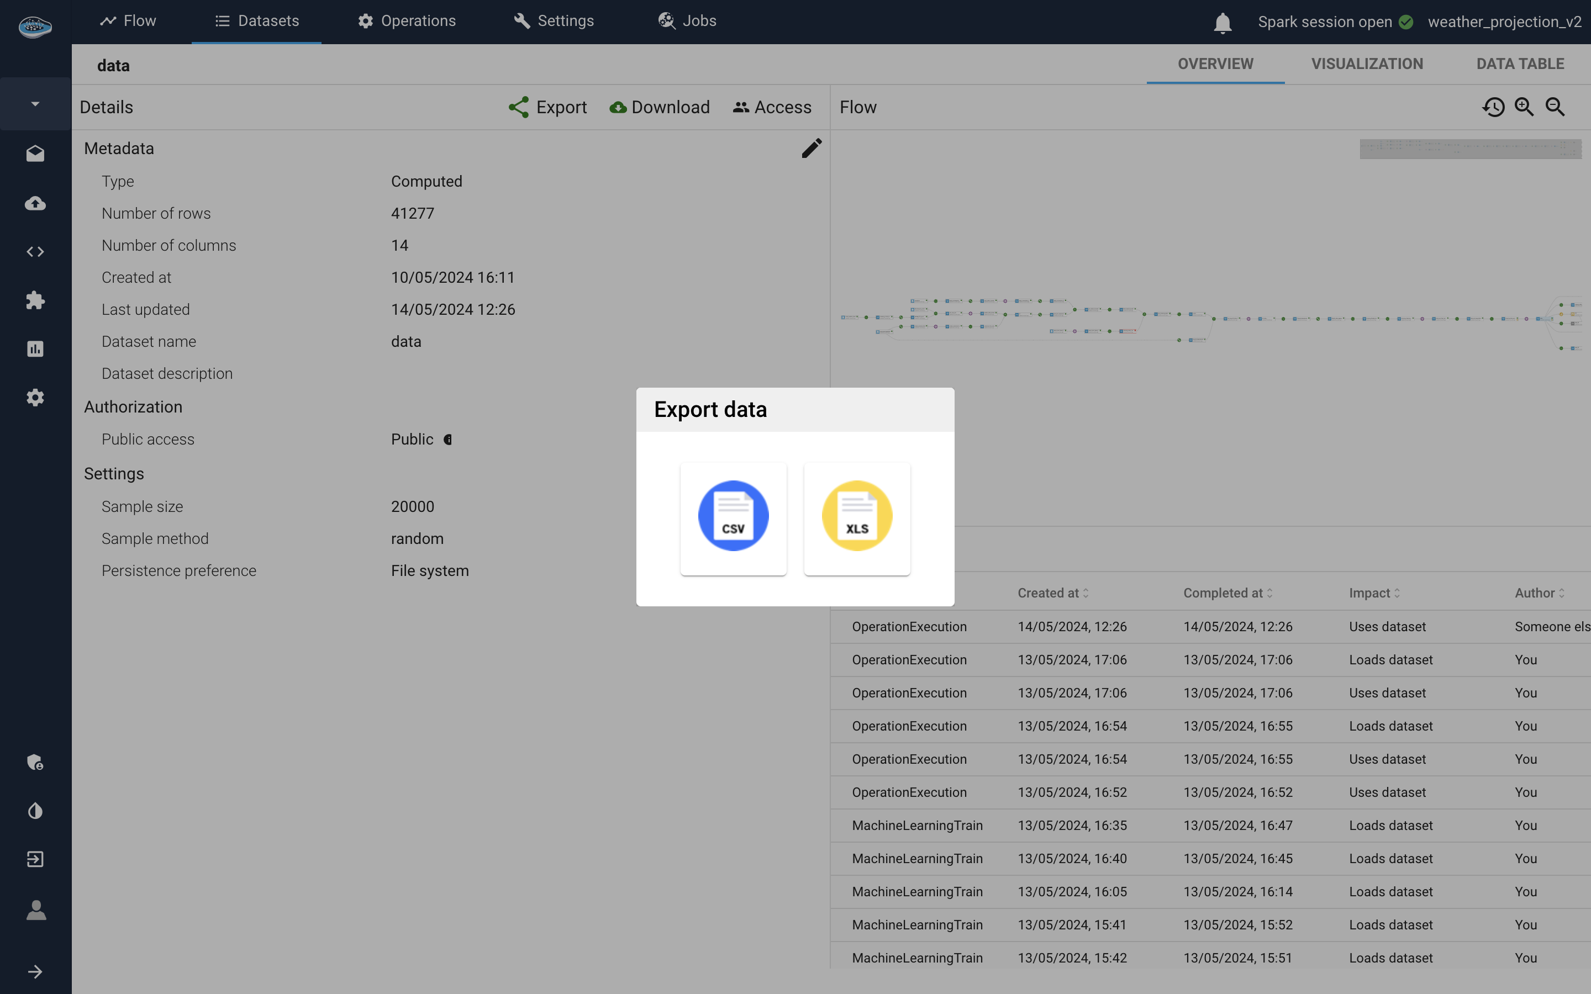The height and width of the screenshot is (994, 1591).
Task: Open the notifications bell
Action: 1222,22
